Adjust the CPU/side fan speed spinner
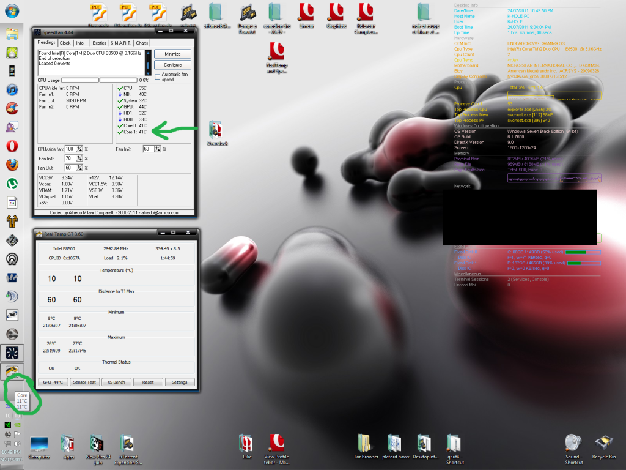Image resolution: width=626 pixels, height=470 pixels. tap(80, 149)
